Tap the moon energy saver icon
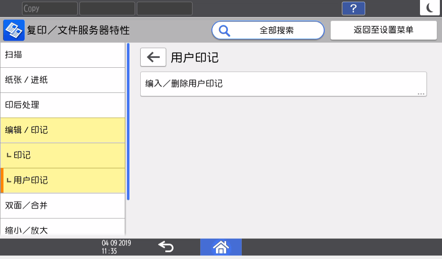 click(x=430, y=8)
